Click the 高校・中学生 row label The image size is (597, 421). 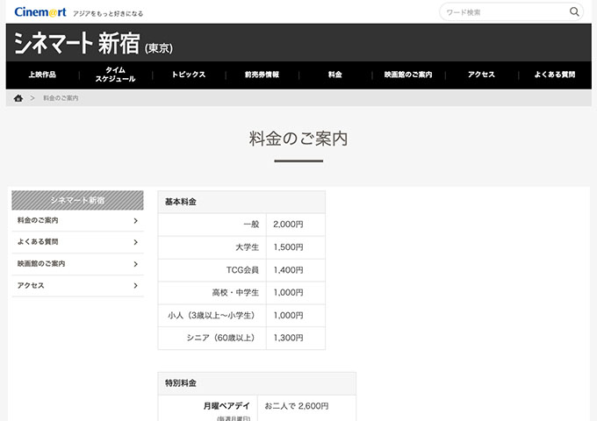235,292
